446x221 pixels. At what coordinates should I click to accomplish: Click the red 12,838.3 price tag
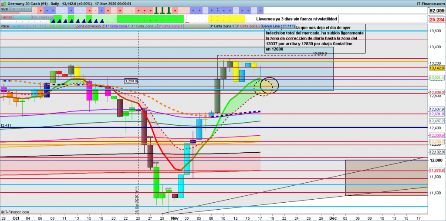pos(436,93)
